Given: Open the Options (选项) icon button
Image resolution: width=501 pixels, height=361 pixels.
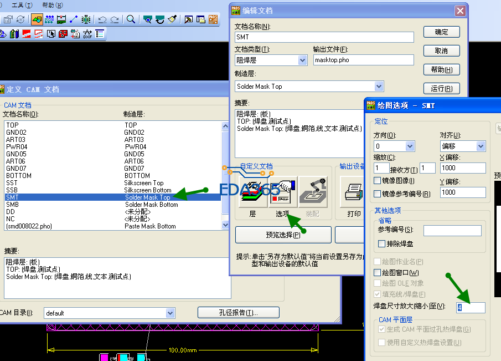Looking at the screenshot, I should [x=283, y=192].
